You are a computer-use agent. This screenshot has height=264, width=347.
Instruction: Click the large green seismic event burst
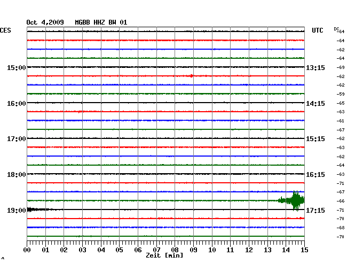291,200
